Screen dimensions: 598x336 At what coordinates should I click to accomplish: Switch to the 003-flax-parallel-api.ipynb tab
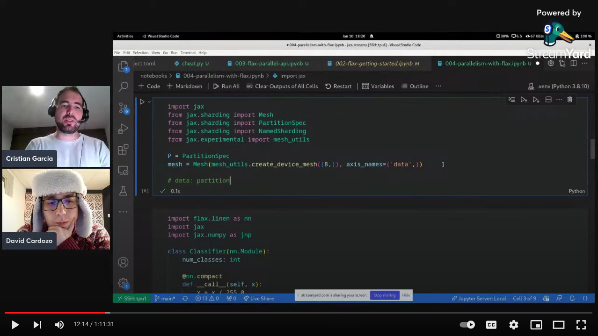point(268,64)
